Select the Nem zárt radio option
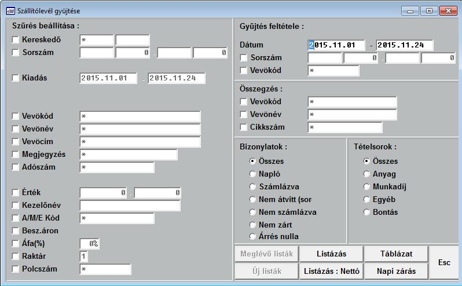Screen dimensions: 462x286 (x=252, y=225)
